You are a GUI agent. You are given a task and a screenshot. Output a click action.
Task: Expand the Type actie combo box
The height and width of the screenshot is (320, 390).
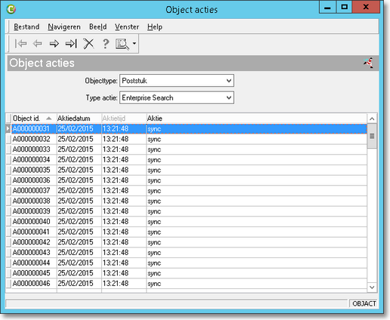[229, 97]
